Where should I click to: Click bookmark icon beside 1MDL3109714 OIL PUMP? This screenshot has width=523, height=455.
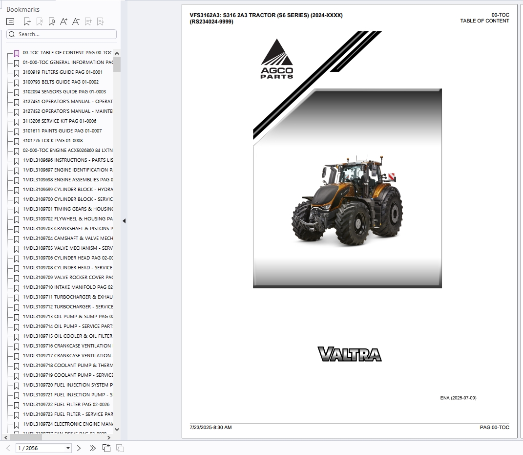tap(17, 327)
